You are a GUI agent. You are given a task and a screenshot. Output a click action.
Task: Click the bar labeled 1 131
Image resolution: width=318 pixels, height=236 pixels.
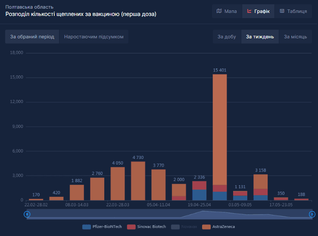240,196
